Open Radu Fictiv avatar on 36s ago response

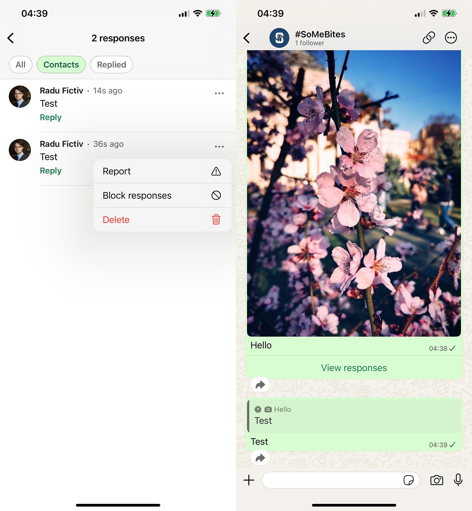(20, 150)
